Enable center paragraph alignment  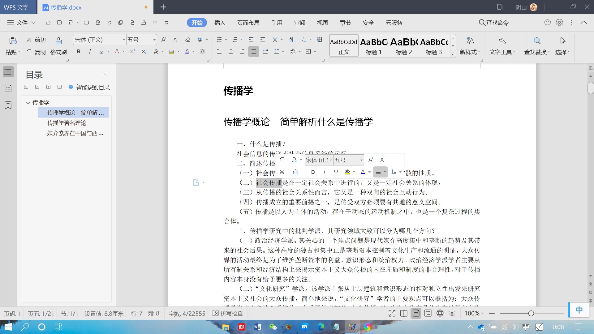point(231,51)
